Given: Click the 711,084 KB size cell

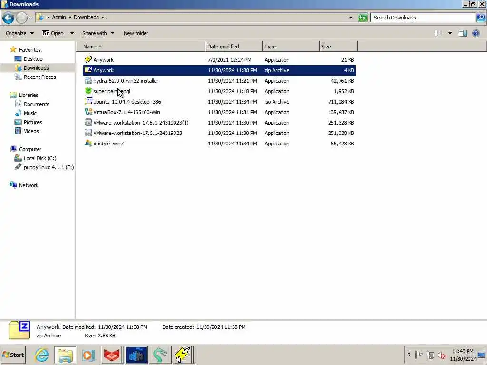Looking at the screenshot, I should pyautogui.click(x=341, y=102).
